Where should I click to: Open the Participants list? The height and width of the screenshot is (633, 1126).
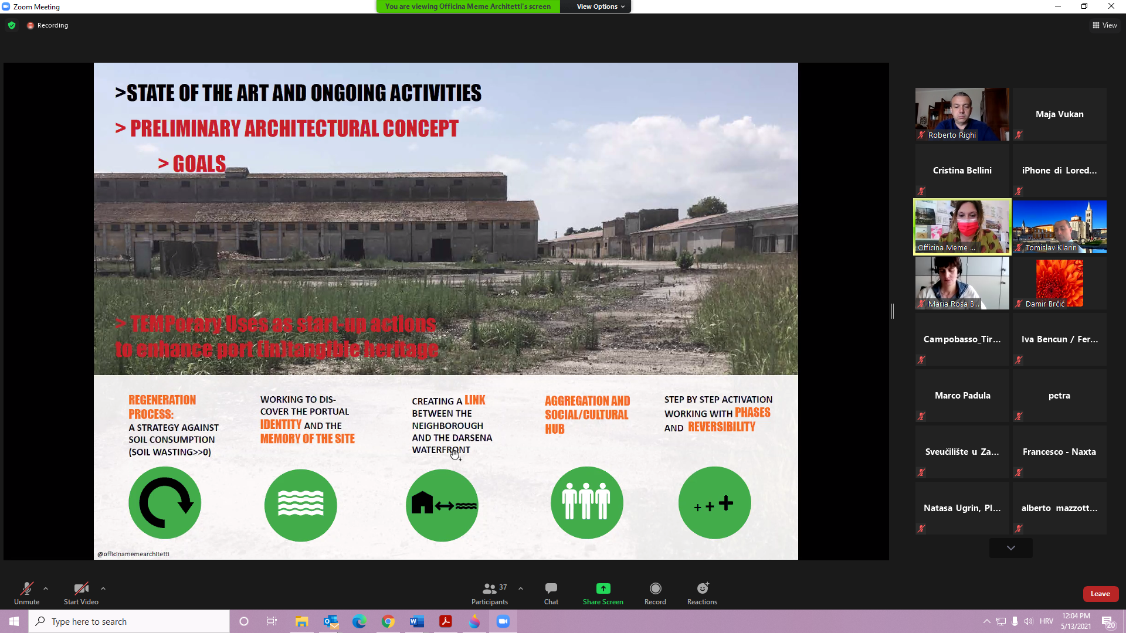pos(490,588)
